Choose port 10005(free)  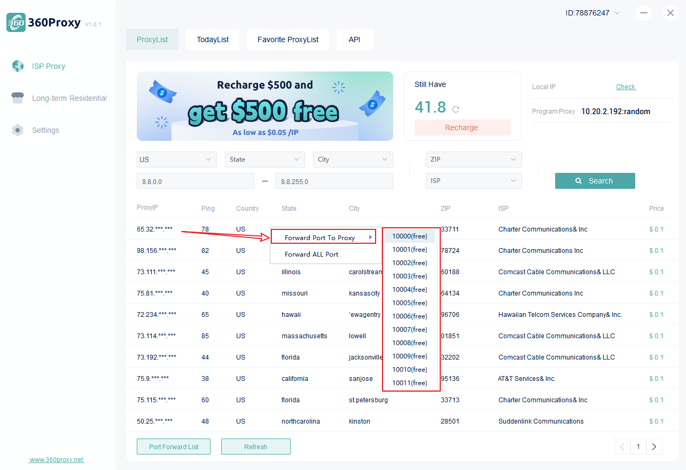[x=410, y=302]
